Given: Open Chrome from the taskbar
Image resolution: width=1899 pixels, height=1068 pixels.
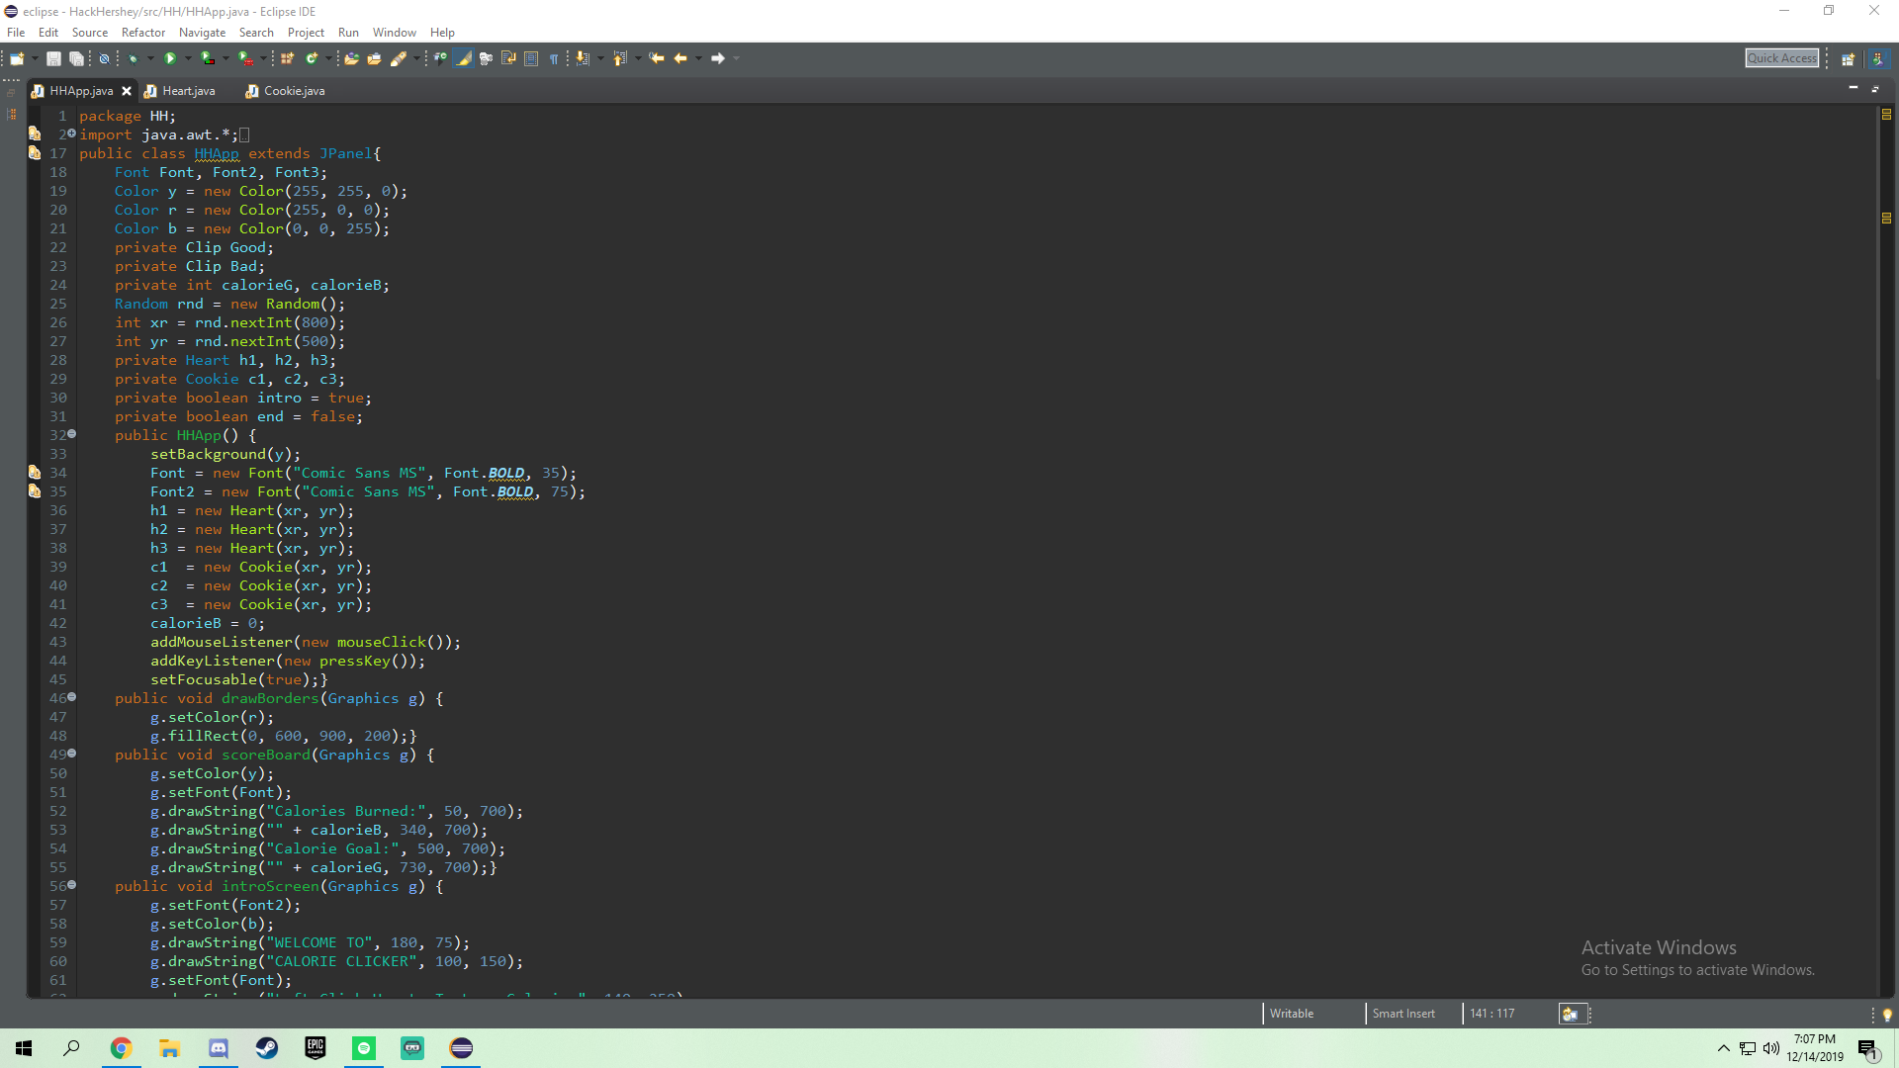Looking at the screenshot, I should click(121, 1048).
